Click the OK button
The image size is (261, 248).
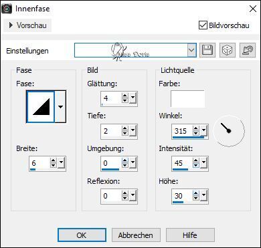coord(82,235)
